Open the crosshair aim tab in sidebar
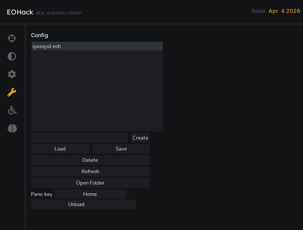The width and height of the screenshot is (303, 230). coord(12,38)
